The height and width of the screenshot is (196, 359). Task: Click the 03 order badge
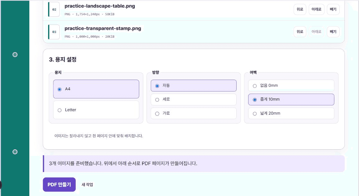point(54,32)
